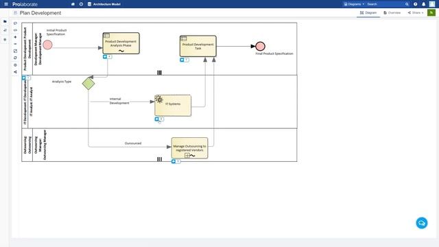The image size is (439, 247).
Task: Open the recent history clock icon
Action: click(x=81, y=4)
